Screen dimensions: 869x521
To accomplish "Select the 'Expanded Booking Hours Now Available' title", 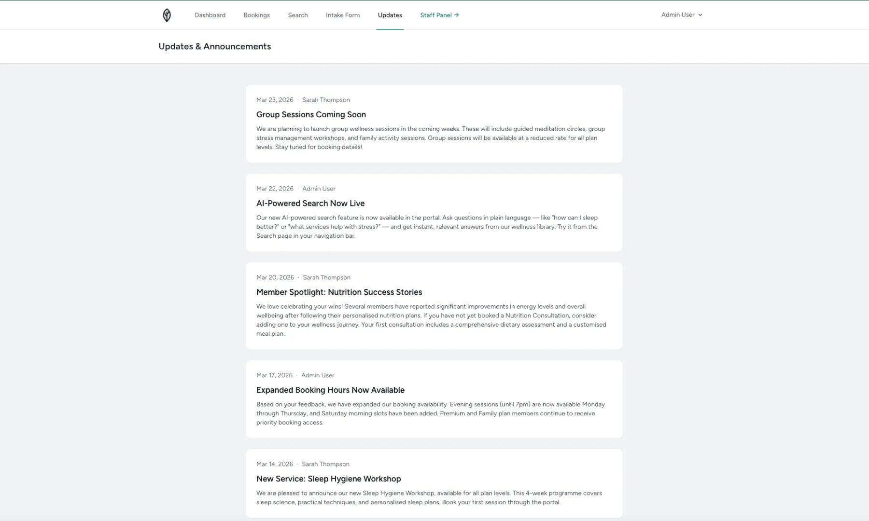I will coord(330,390).
